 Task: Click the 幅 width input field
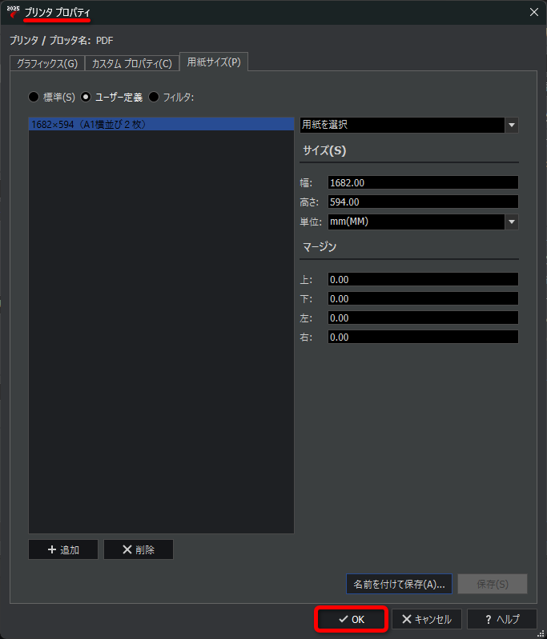(x=422, y=183)
